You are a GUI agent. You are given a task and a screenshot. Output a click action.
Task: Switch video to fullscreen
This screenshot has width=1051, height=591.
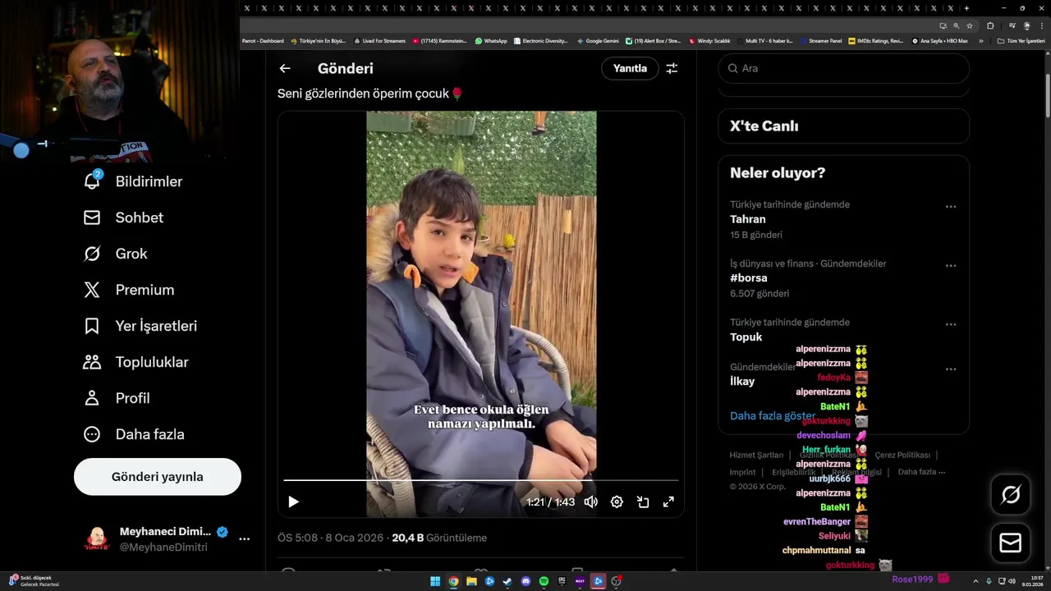tap(668, 502)
